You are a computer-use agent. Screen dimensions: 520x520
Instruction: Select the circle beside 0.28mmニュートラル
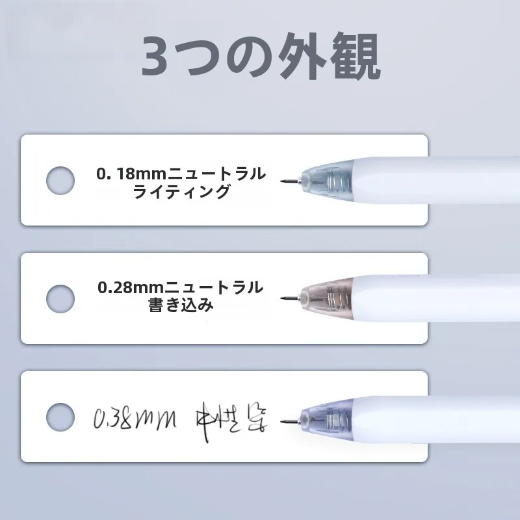click(60, 298)
